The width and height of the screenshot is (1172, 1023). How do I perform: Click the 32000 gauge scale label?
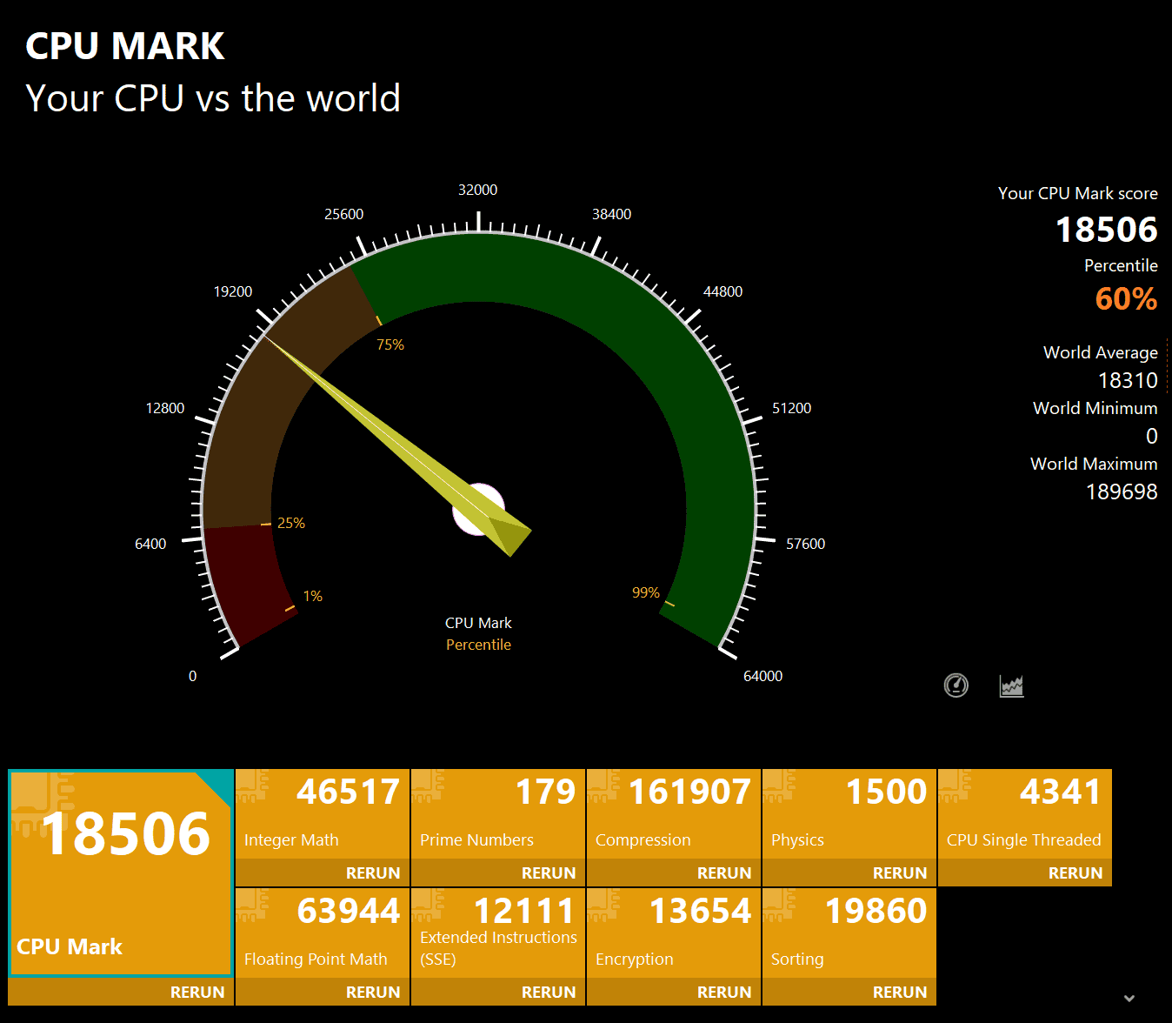tap(478, 190)
